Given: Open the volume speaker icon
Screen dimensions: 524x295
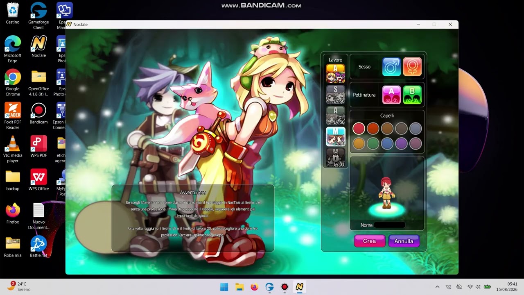Looking at the screenshot, I should pos(478,287).
